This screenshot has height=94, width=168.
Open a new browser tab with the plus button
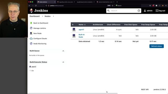117,2
